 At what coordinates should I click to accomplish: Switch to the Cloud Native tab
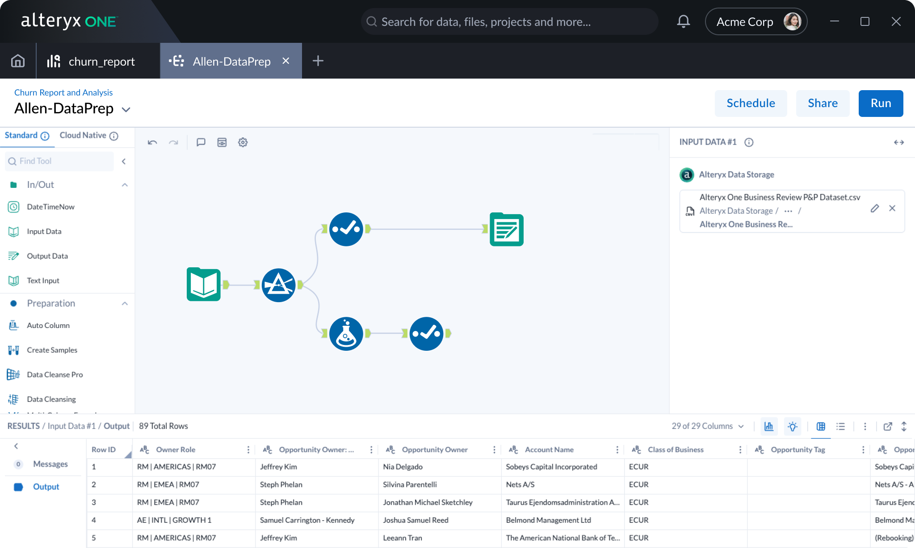[x=83, y=135]
